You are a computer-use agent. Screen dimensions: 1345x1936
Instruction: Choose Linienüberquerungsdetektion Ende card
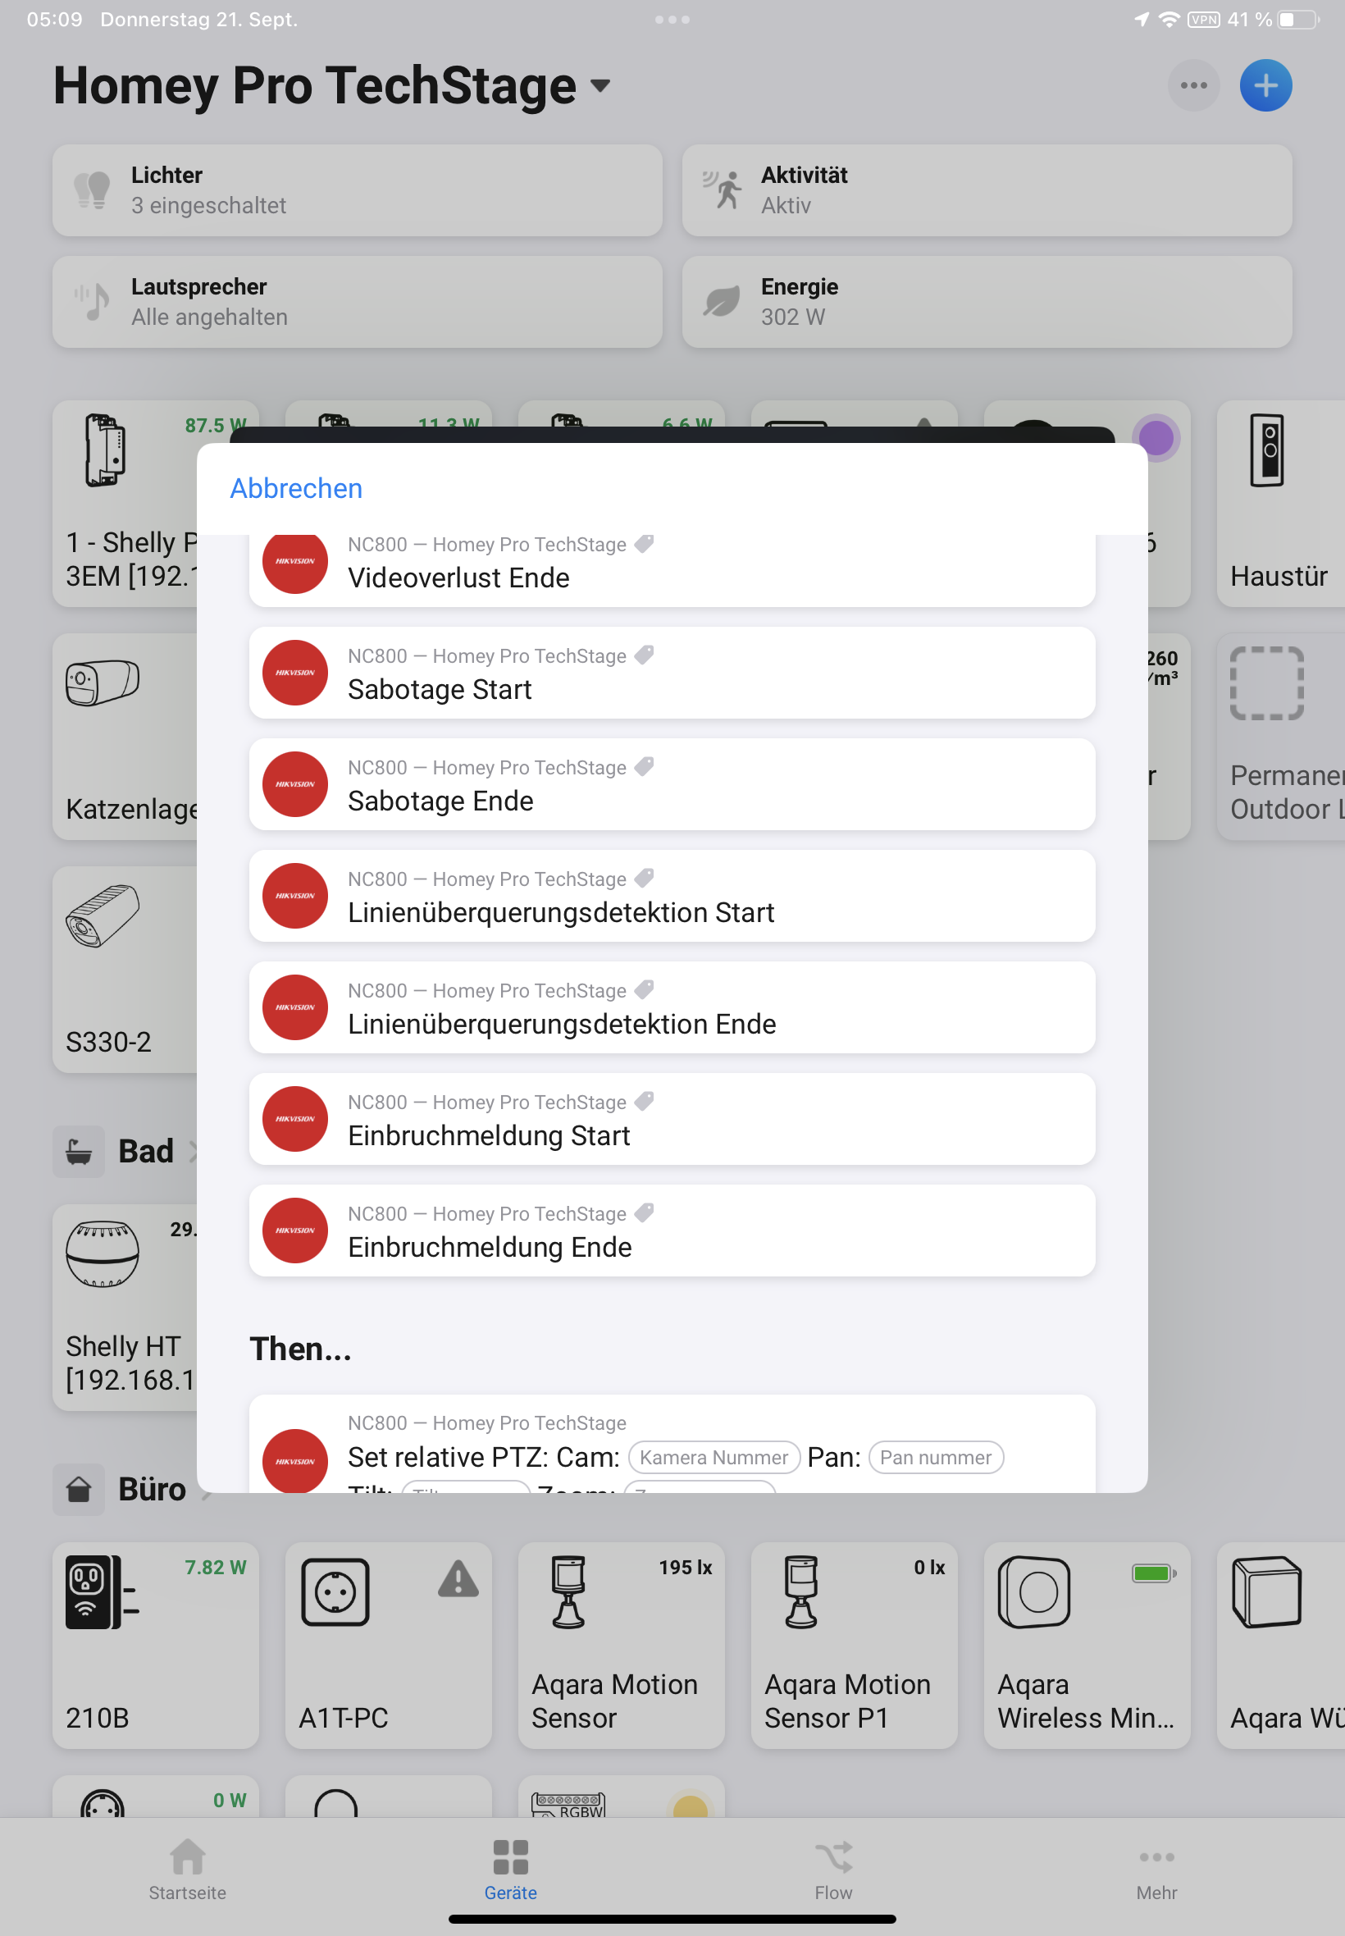coord(672,1007)
